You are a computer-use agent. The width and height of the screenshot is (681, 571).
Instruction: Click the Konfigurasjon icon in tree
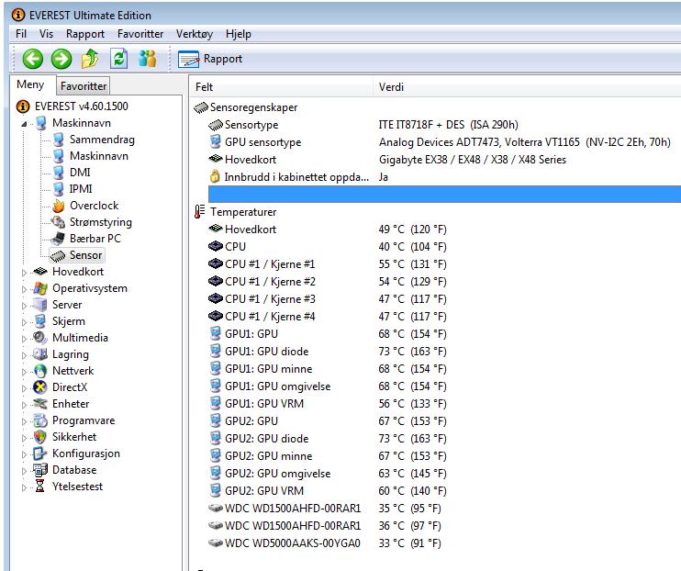(40, 453)
